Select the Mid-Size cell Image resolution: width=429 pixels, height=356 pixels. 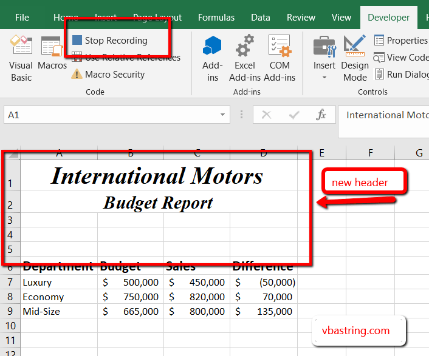coord(59,311)
